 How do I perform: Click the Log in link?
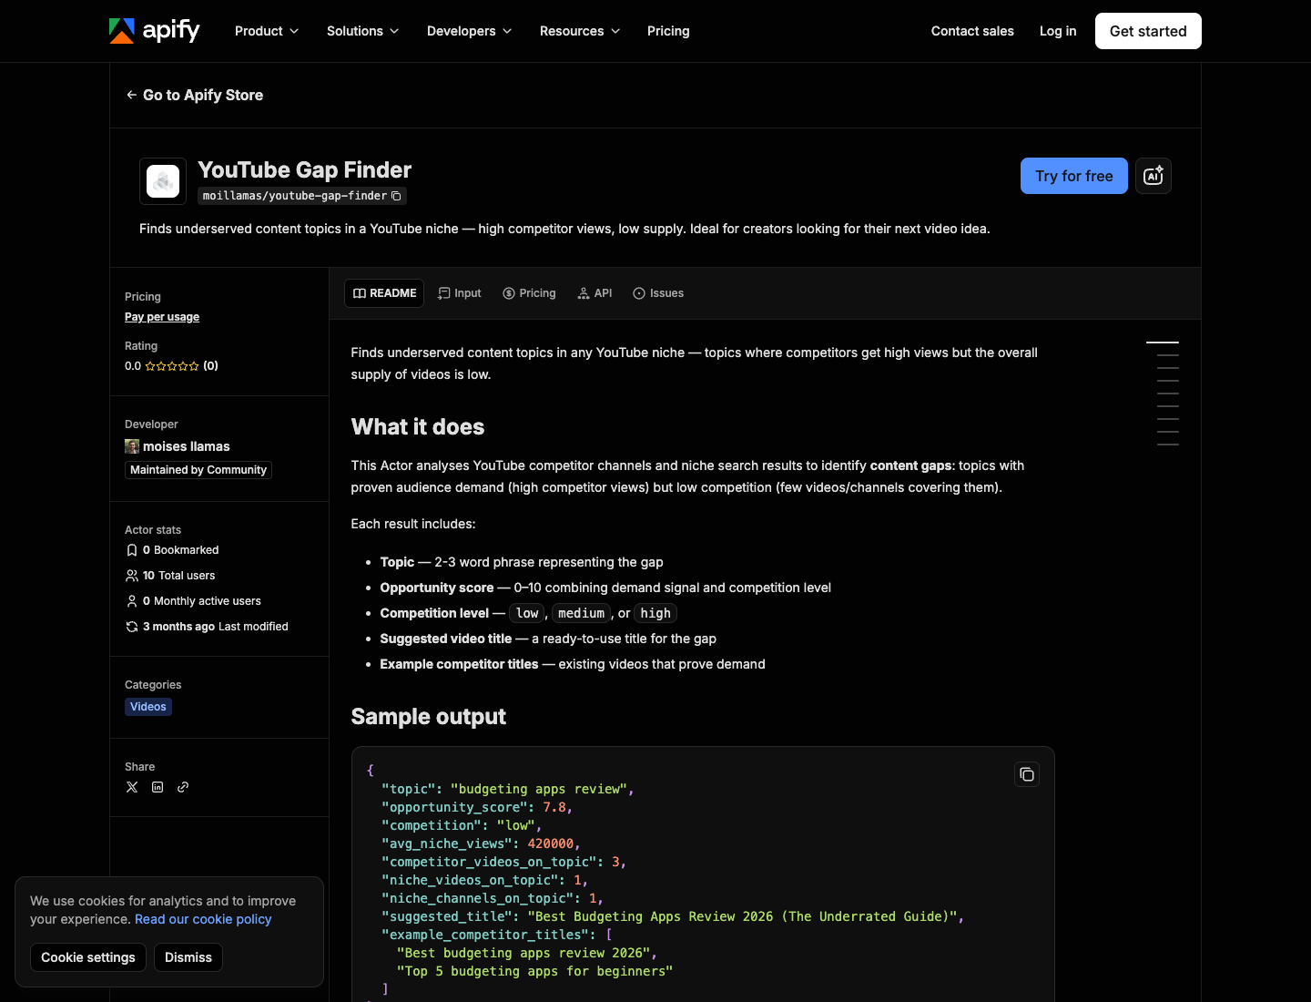coord(1058,31)
